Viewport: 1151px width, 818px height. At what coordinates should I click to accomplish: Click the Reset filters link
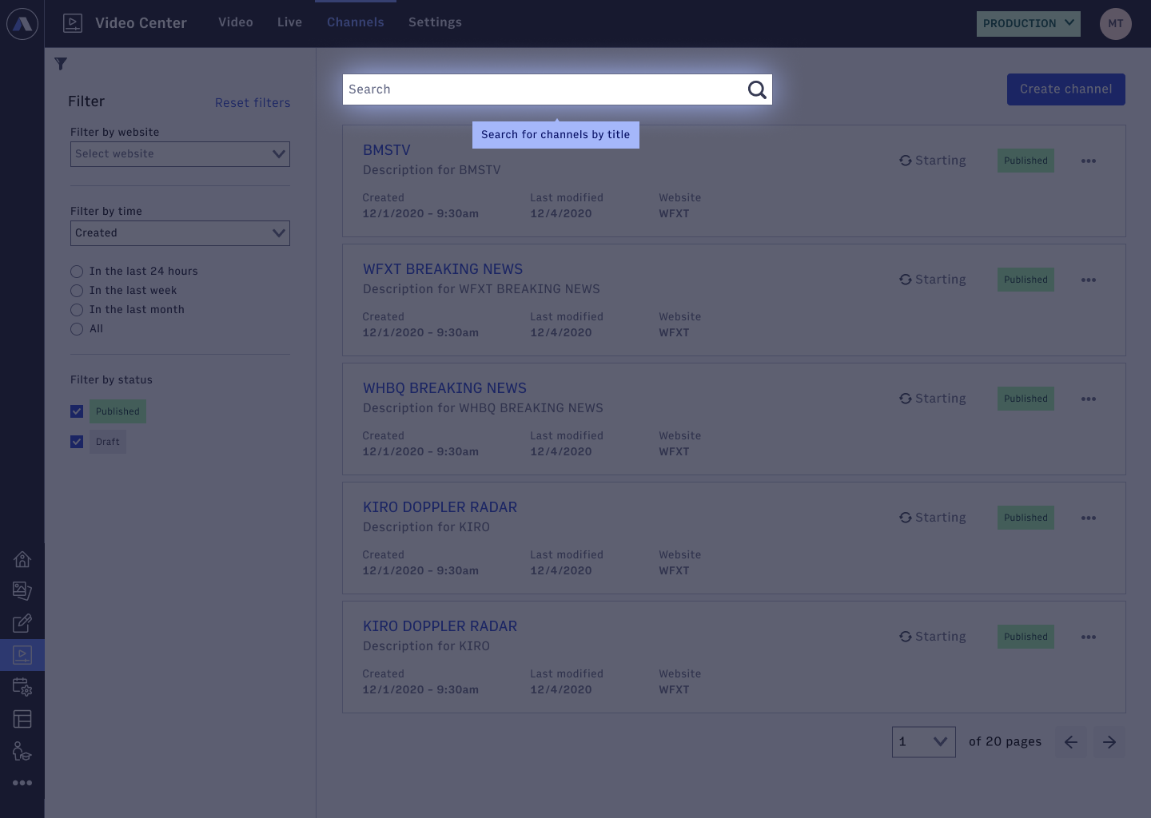click(x=253, y=103)
